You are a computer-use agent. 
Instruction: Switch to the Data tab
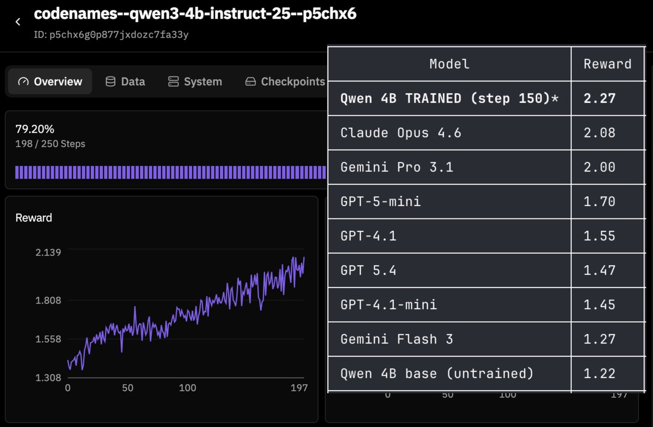pos(125,81)
